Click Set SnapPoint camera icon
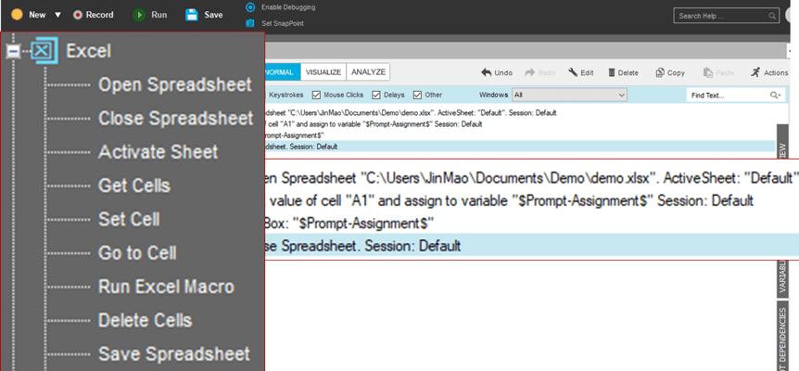This screenshot has width=799, height=371. coord(250,23)
